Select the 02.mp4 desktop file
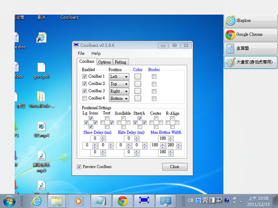Viewport: 278px width, 208px height. tap(42, 129)
